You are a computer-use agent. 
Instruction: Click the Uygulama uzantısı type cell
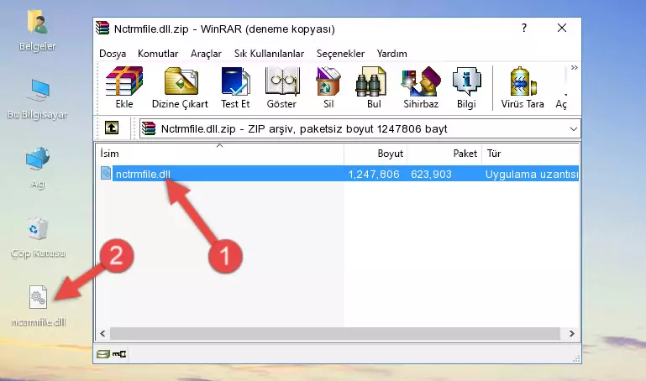tap(532, 175)
